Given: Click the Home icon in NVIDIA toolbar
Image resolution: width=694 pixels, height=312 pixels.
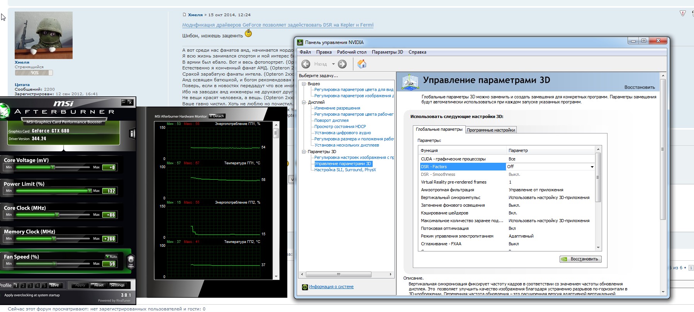Looking at the screenshot, I should pos(362,64).
